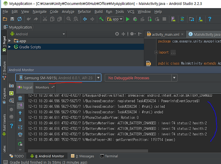Open SDK Manager download icon
The height and width of the screenshot is (164, 221).
tap(200, 19)
